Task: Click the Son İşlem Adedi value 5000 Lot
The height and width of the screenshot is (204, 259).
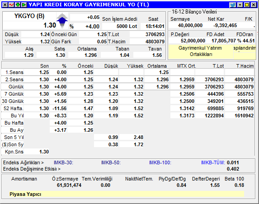Action: click(x=127, y=26)
